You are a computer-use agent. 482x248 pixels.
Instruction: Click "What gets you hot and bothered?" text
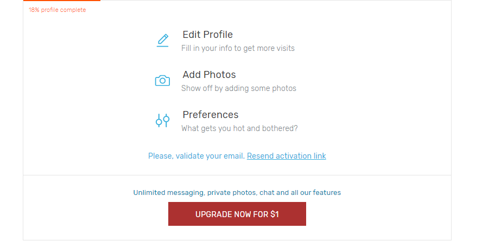point(239,128)
